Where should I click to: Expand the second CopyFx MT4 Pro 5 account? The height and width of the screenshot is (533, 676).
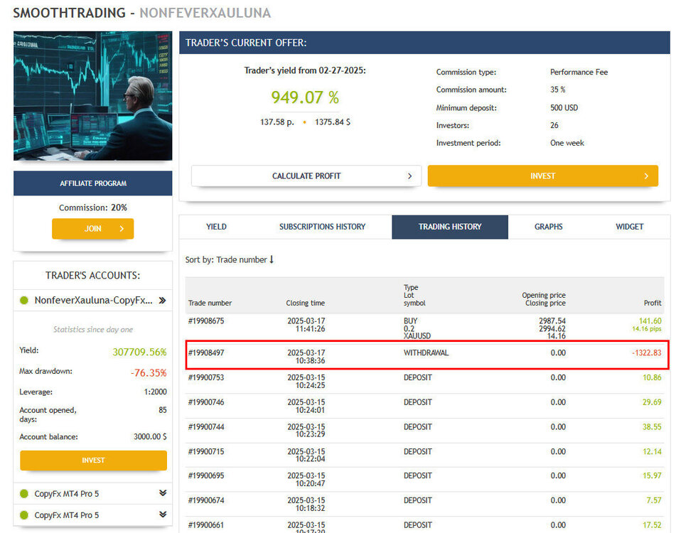163,514
